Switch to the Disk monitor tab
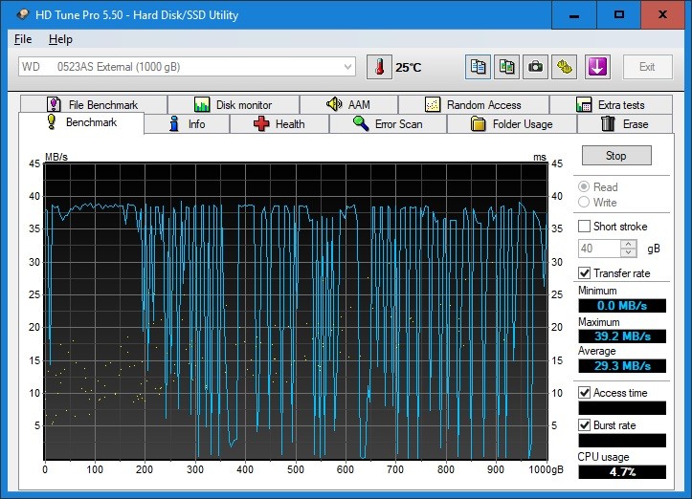The width and height of the screenshot is (692, 499). (233, 105)
